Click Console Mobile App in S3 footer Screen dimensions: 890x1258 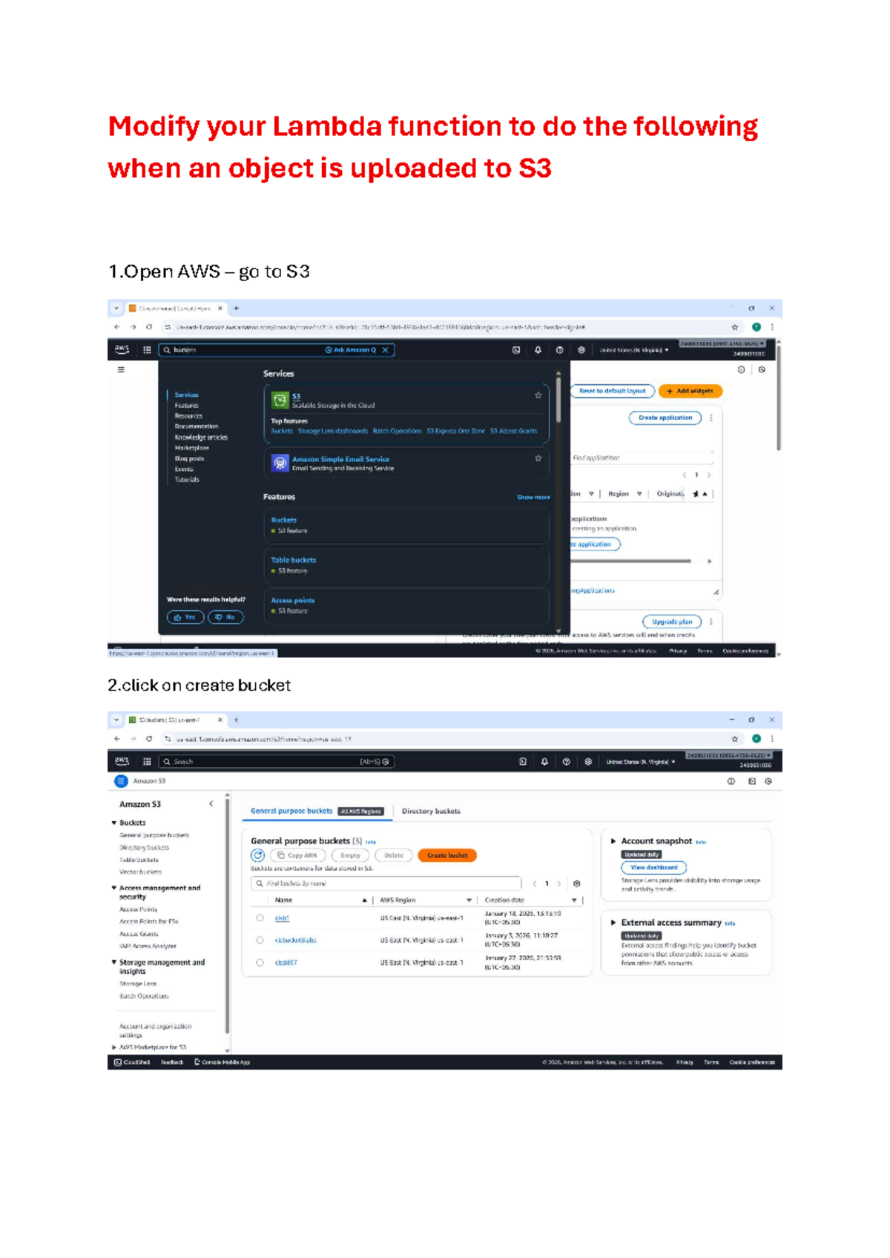coord(222,1062)
